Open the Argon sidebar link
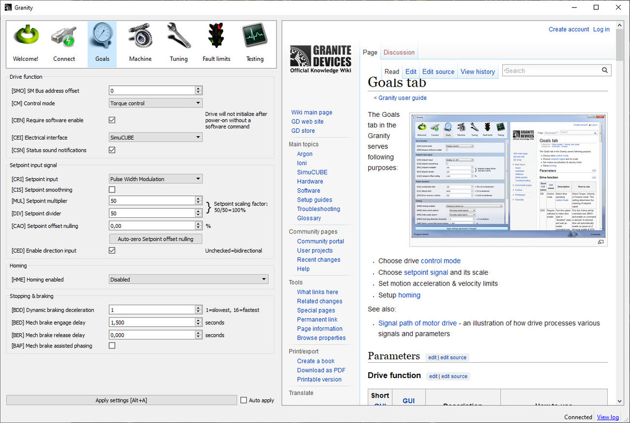This screenshot has width=630, height=423. (x=305, y=154)
